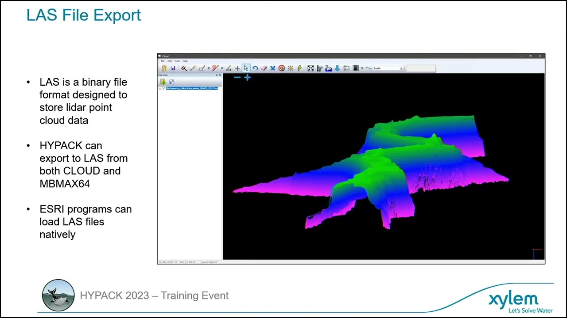Select the Bathymetry Lake Koocanusa file entry
The width and height of the screenshot is (567, 318).
click(192, 88)
